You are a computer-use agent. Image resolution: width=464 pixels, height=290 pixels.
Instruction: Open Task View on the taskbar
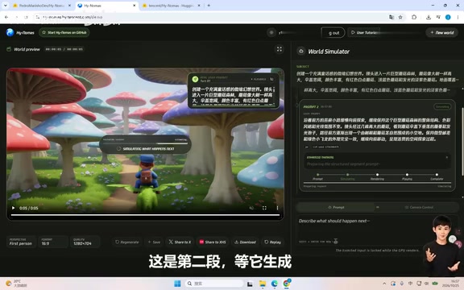(x=250, y=284)
